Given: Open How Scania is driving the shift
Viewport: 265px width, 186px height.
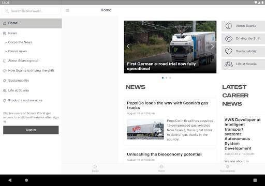Looking at the screenshot, I should [31, 70].
